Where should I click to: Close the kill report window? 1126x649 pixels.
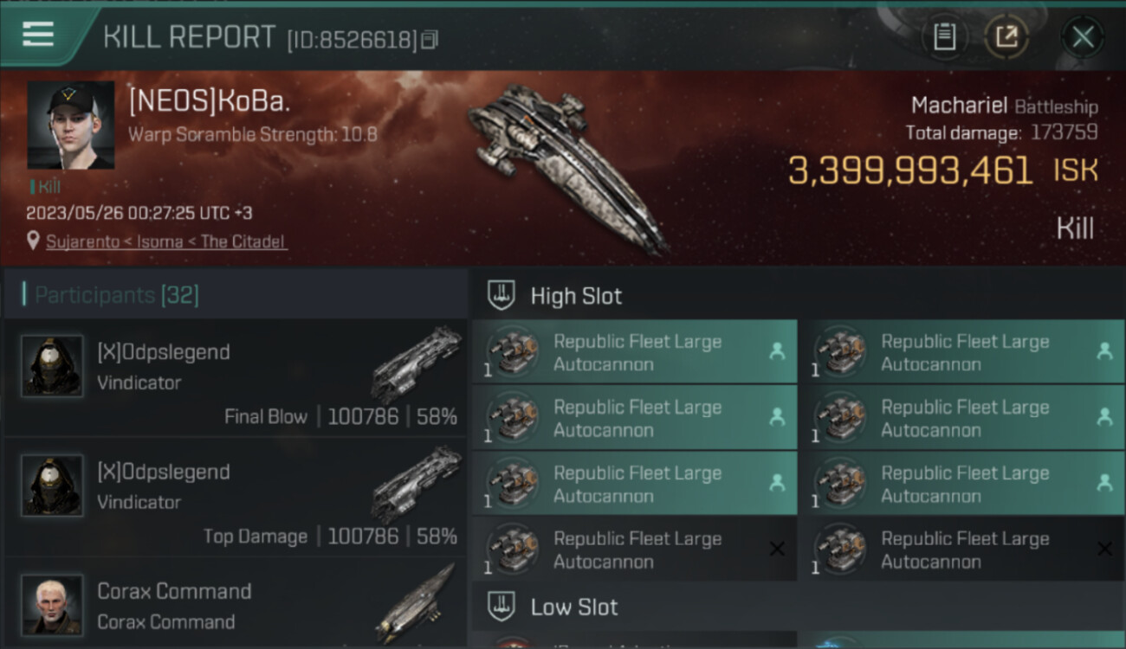pos(1083,36)
